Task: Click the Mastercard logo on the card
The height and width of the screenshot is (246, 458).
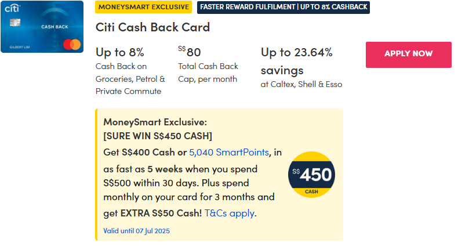Action: click(x=72, y=44)
